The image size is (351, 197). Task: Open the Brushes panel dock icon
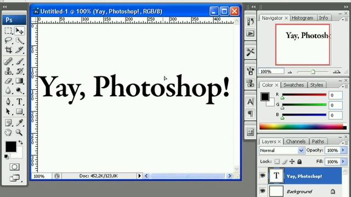(250, 71)
